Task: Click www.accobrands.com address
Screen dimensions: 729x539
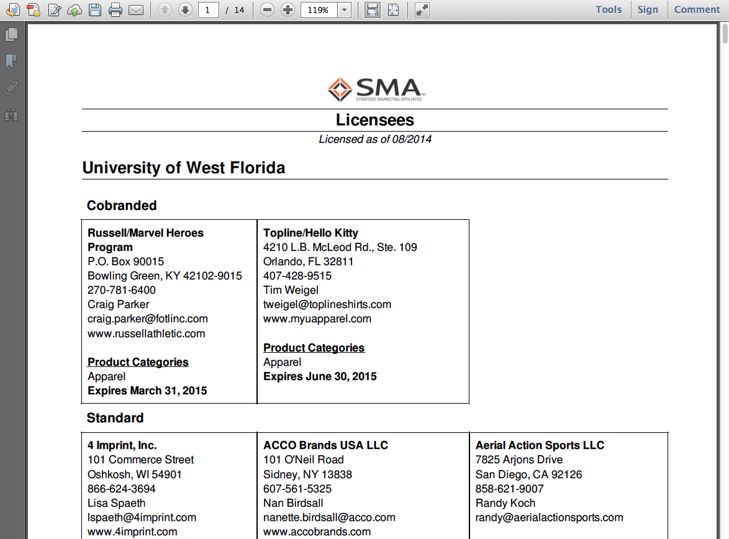Action: tap(317, 532)
